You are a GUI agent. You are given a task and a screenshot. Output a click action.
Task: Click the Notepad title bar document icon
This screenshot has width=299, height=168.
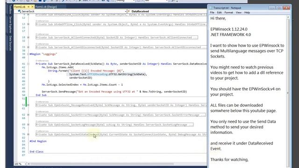coord(211,8)
